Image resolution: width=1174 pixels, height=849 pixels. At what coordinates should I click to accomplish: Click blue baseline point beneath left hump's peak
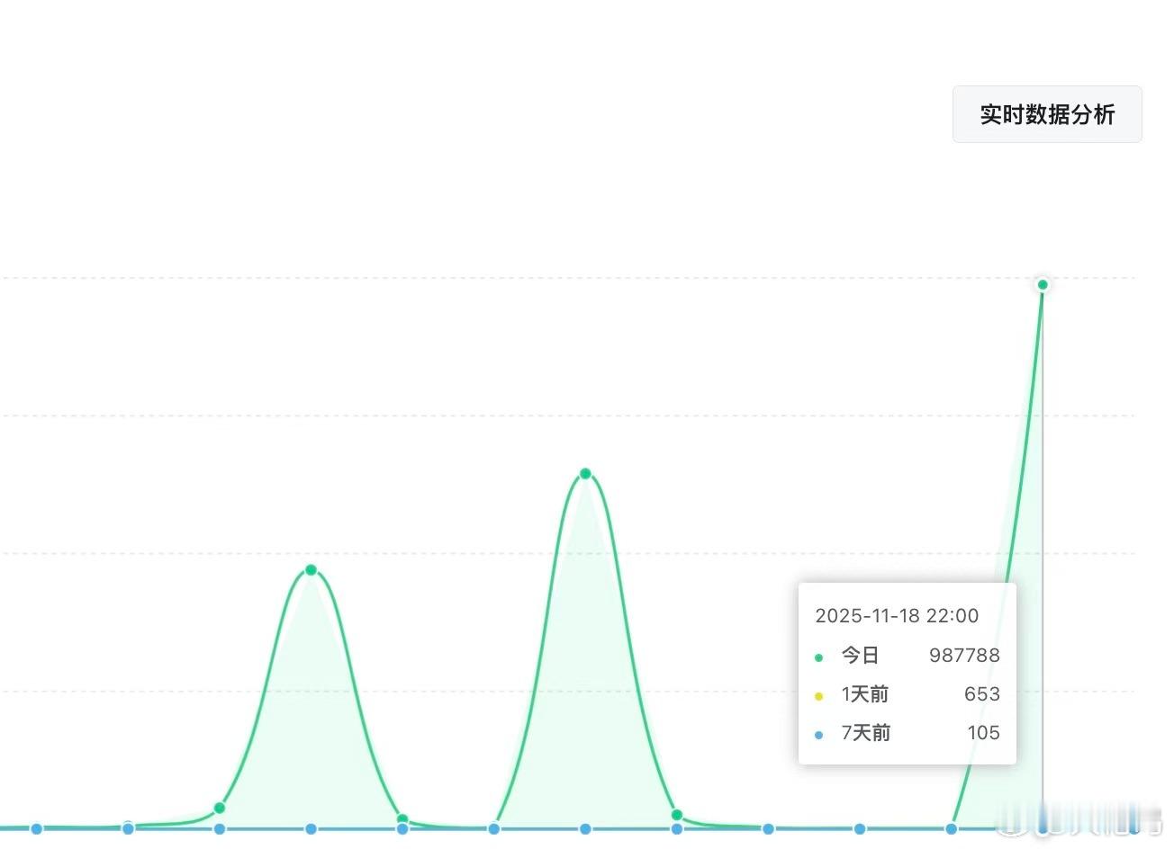(x=311, y=828)
